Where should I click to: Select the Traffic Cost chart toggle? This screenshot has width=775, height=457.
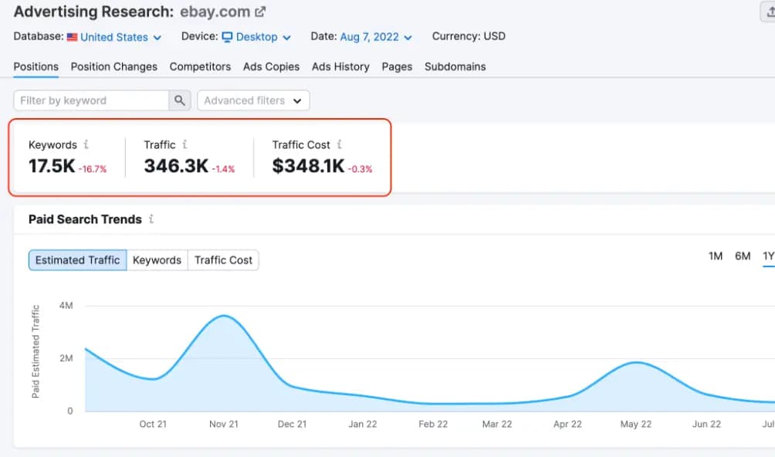pos(223,260)
